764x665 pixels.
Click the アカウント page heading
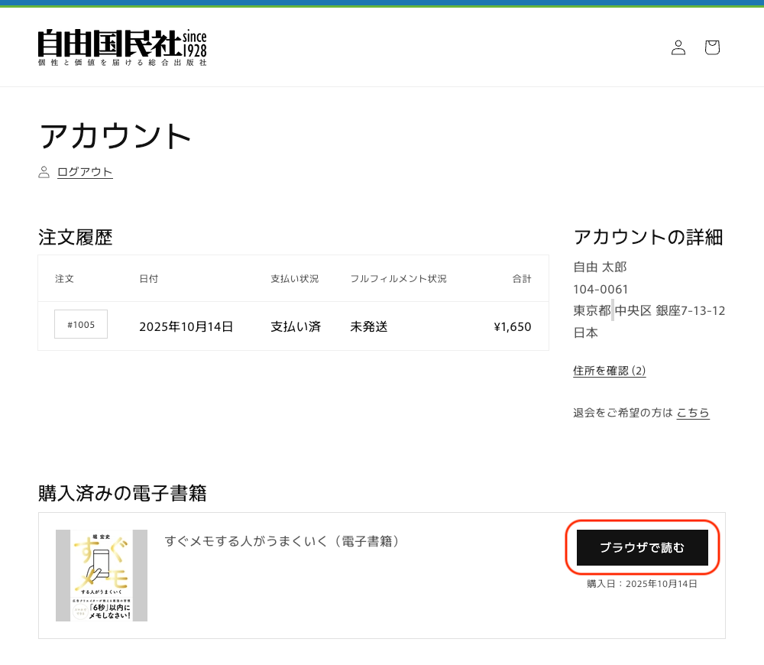[x=115, y=136]
